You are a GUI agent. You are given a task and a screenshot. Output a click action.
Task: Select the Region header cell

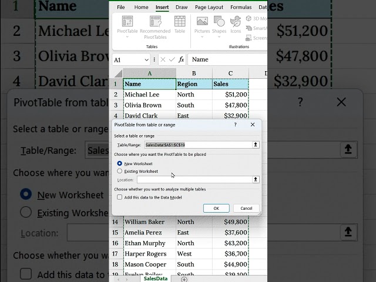[194, 84]
